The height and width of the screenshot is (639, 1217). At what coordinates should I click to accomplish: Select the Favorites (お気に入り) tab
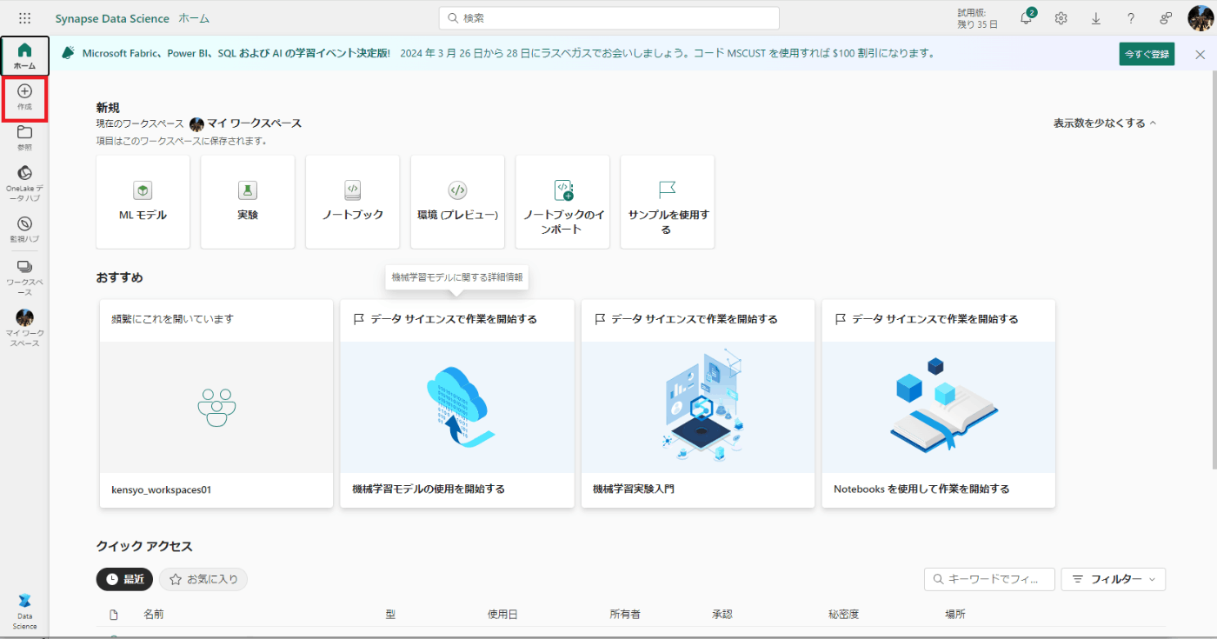point(203,579)
